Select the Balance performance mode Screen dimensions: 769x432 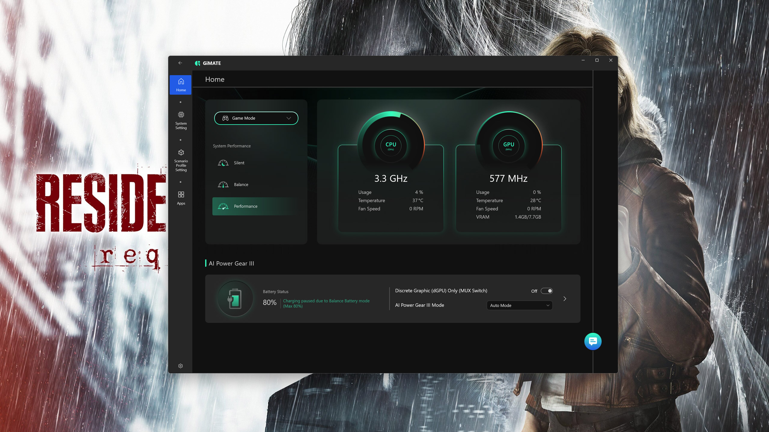(x=241, y=184)
